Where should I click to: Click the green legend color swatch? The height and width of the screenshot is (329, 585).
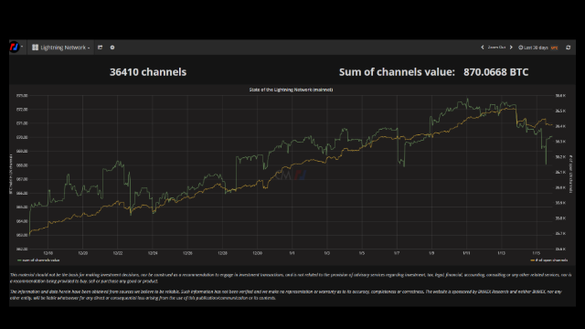19,260
